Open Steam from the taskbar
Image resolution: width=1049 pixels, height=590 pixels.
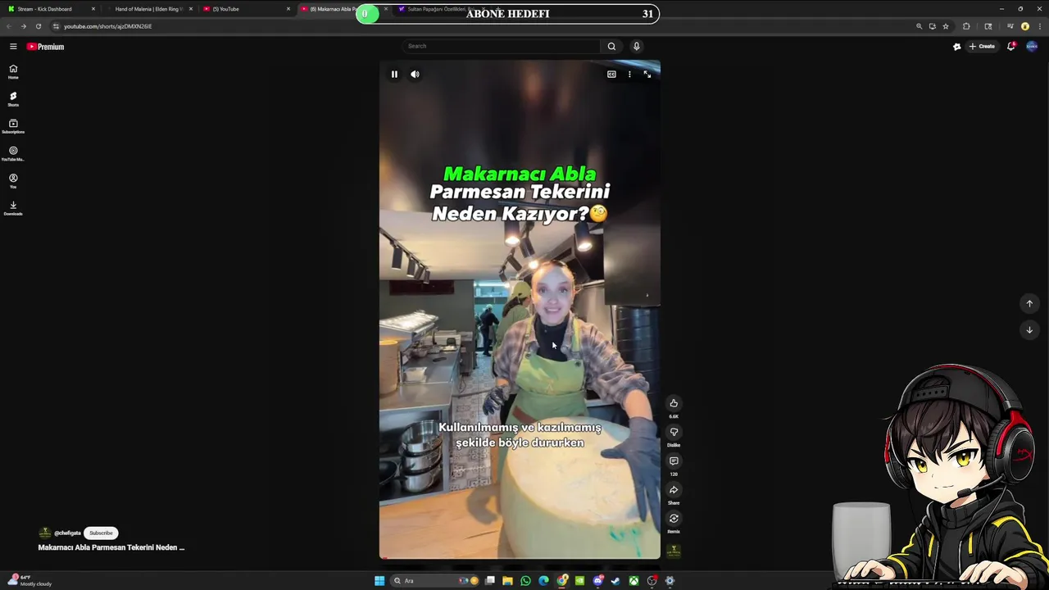pos(615,581)
